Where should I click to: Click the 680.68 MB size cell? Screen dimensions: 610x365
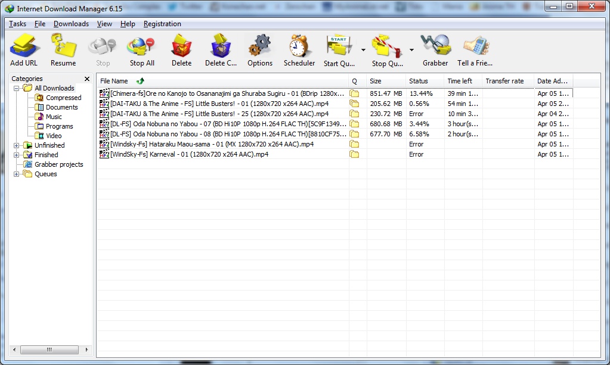tap(386, 124)
